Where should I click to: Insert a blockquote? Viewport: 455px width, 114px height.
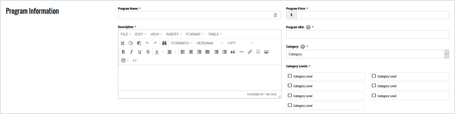pos(233,52)
